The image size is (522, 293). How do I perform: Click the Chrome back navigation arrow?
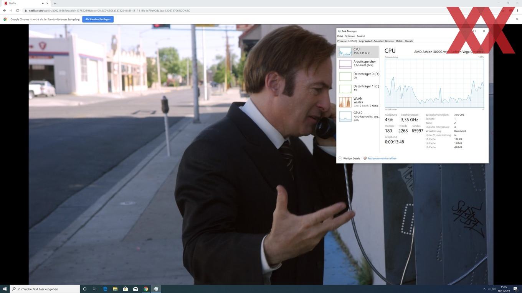click(x=4, y=10)
